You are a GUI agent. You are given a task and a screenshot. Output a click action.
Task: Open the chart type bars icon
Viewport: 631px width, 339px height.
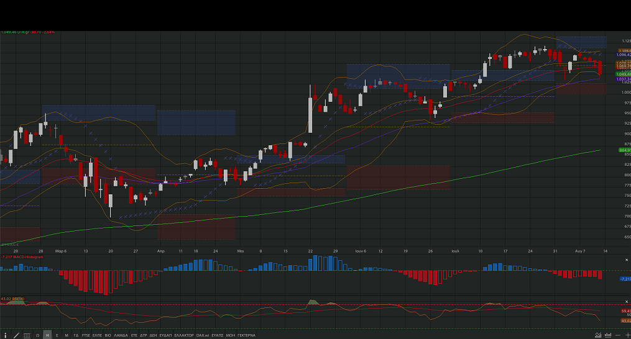pos(608,335)
